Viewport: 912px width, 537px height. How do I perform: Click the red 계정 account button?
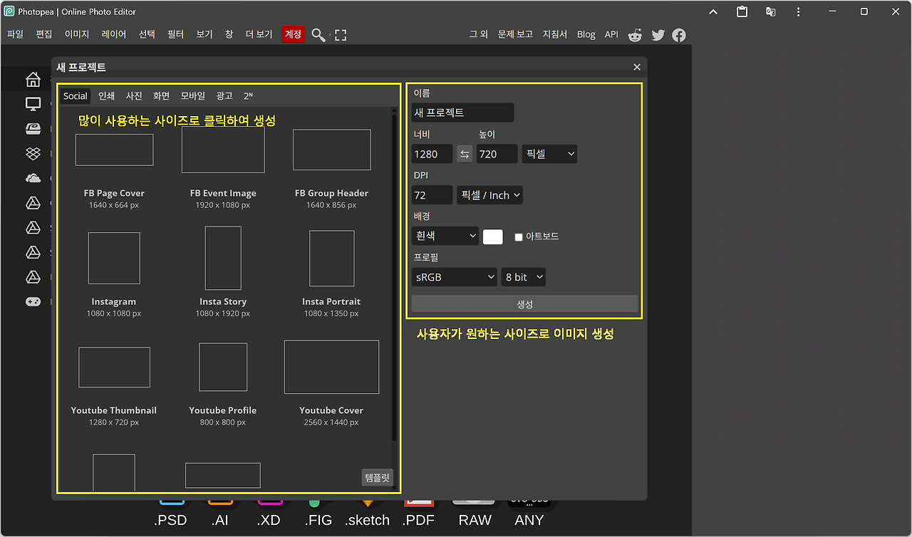293,34
